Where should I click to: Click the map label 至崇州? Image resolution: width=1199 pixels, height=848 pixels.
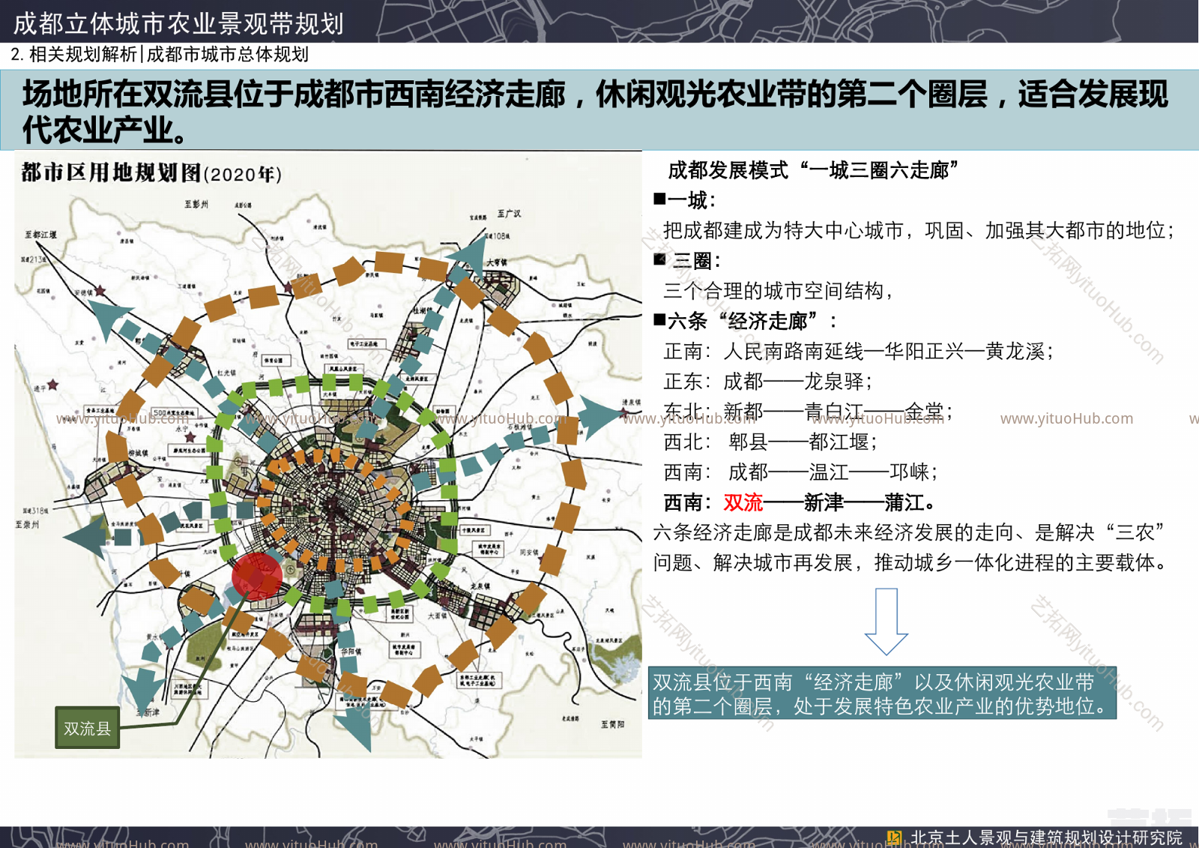[x=28, y=524]
